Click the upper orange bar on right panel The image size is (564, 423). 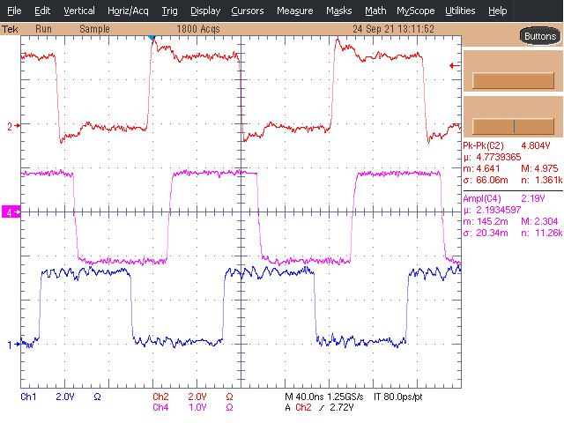(x=513, y=80)
